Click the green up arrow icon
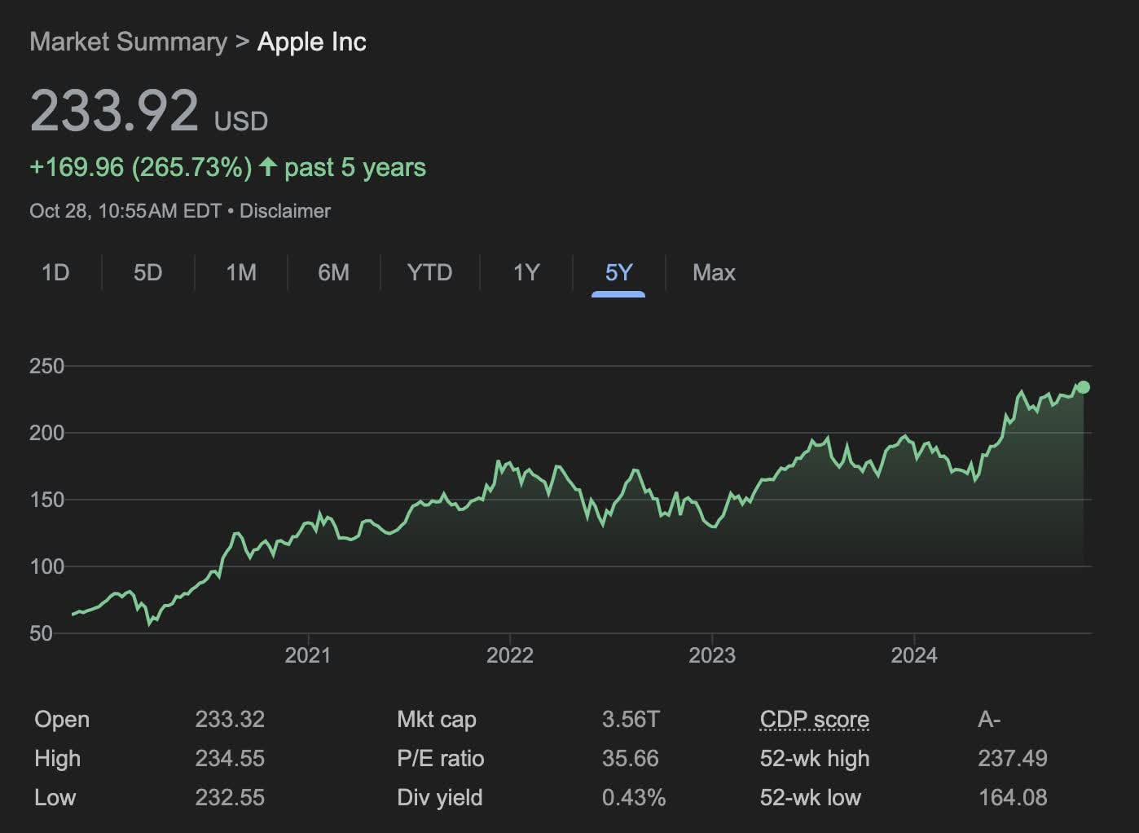Image resolution: width=1139 pixels, height=833 pixels. [x=268, y=167]
